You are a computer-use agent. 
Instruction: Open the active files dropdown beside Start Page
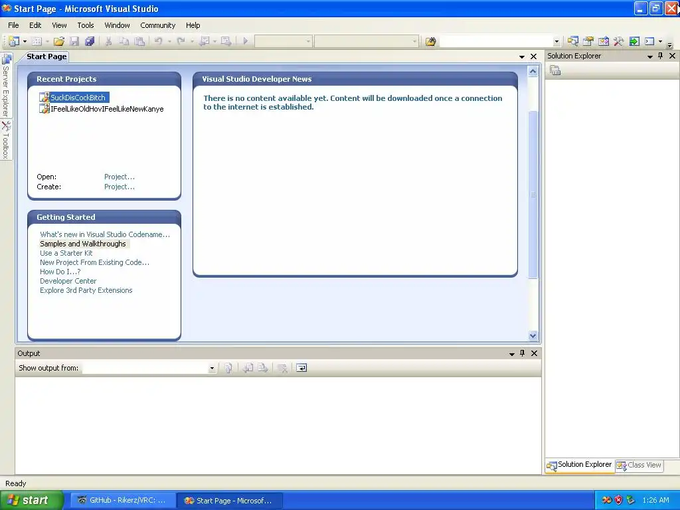[x=522, y=57]
